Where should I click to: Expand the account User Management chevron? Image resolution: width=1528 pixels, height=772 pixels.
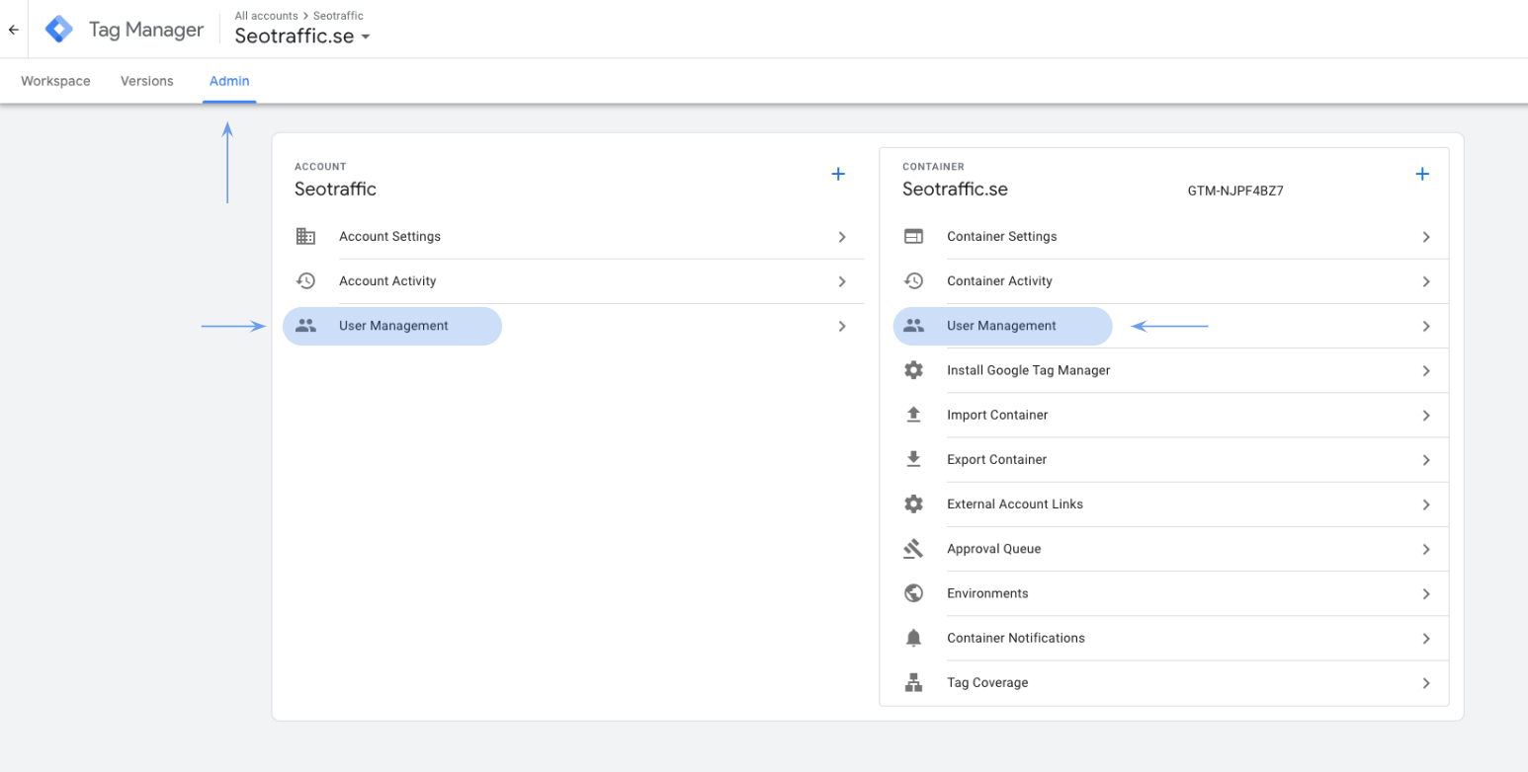tap(842, 326)
